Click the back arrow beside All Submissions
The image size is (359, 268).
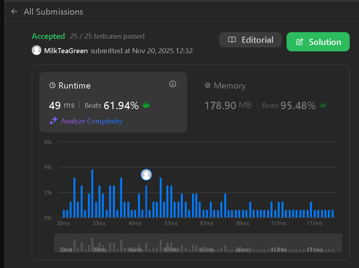pos(14,12)
